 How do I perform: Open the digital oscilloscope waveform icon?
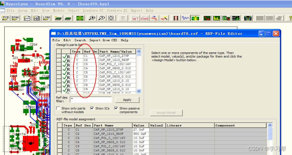185,18
